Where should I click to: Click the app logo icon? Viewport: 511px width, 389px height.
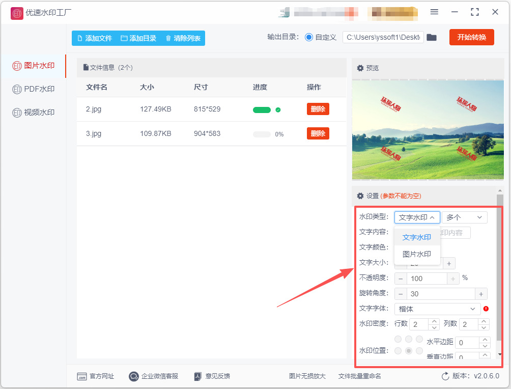17,13
